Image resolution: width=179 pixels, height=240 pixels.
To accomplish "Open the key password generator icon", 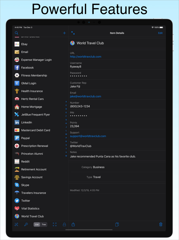I will (26, 224).
